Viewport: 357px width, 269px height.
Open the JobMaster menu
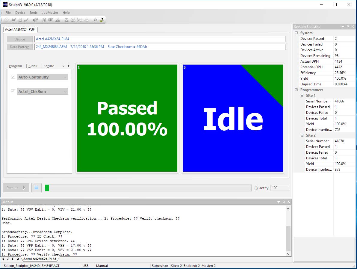[x=50, y=13]
